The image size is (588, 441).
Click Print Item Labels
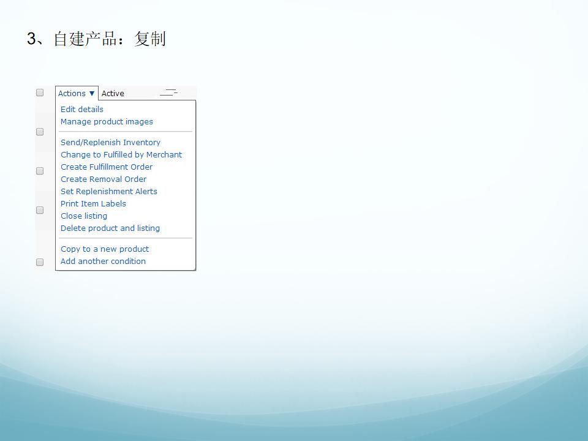click(93, 203)
